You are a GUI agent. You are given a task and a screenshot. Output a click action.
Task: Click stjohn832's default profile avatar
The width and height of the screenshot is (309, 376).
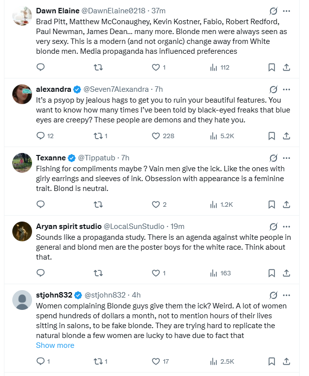(x=22, y=300)
